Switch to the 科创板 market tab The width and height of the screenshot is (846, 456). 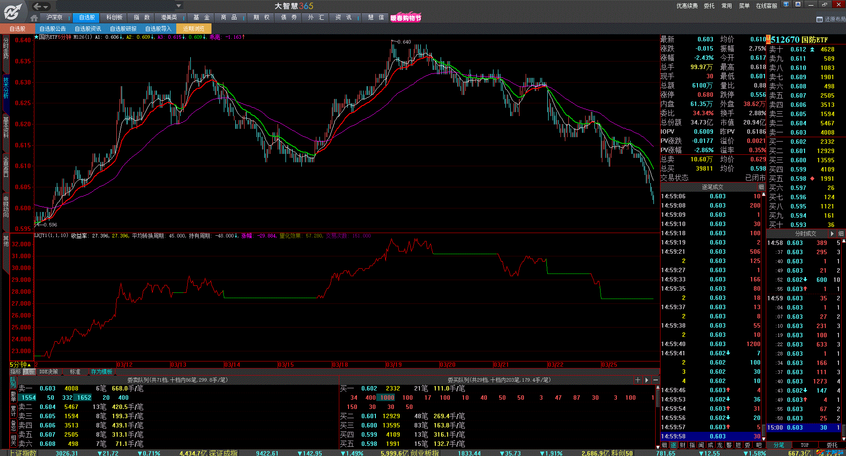pyautogui.click(x=114, y=18)
